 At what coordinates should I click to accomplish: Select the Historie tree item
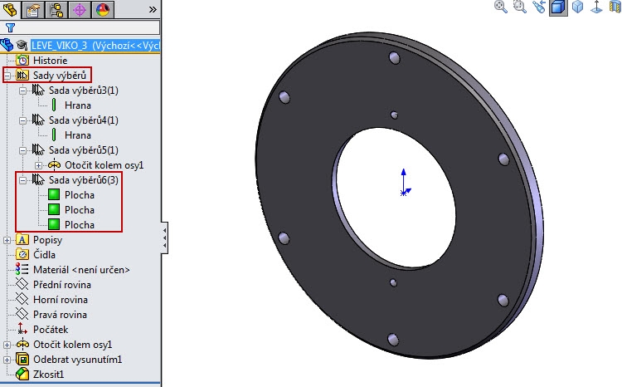50,61
